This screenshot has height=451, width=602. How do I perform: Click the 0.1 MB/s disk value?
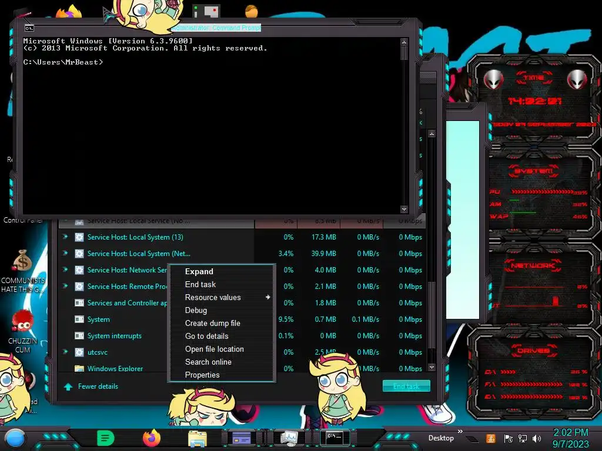point(366,319)
